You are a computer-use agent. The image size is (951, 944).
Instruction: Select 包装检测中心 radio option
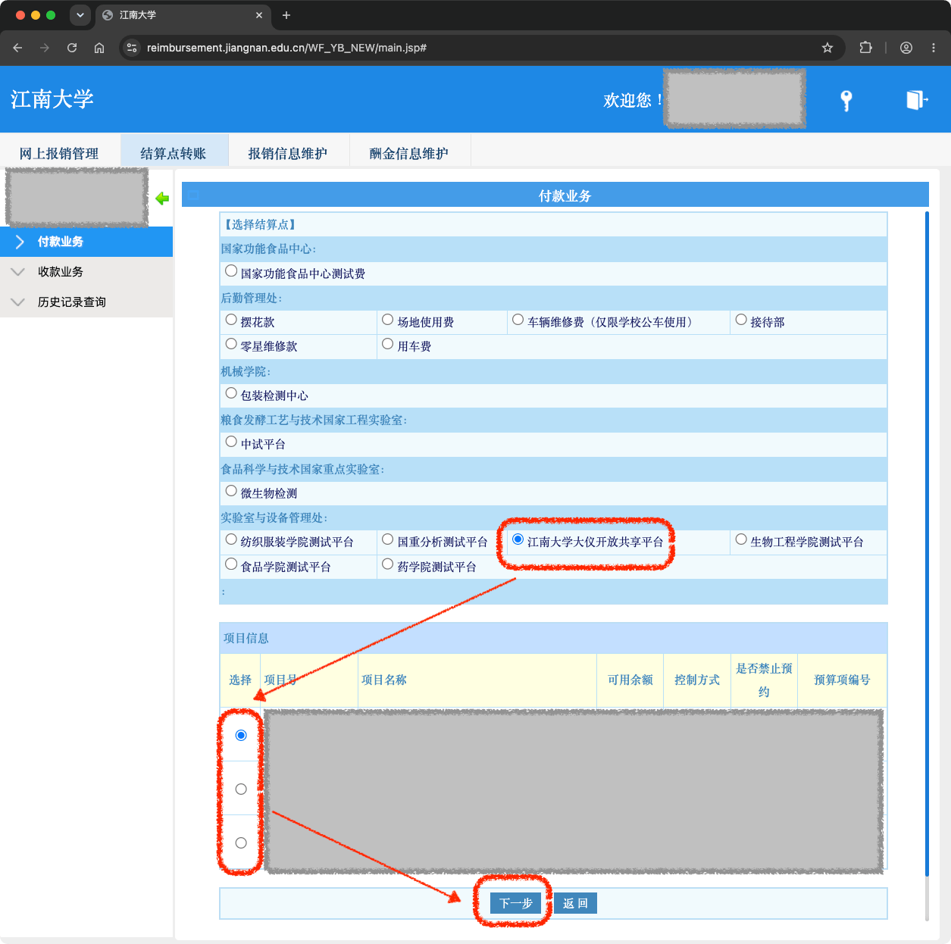(231, 393)
